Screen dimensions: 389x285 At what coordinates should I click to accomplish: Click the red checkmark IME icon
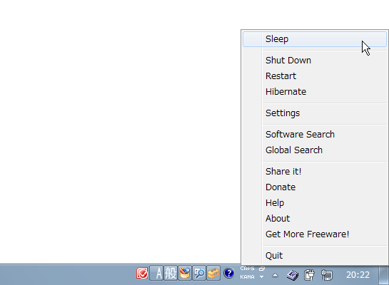142,274
